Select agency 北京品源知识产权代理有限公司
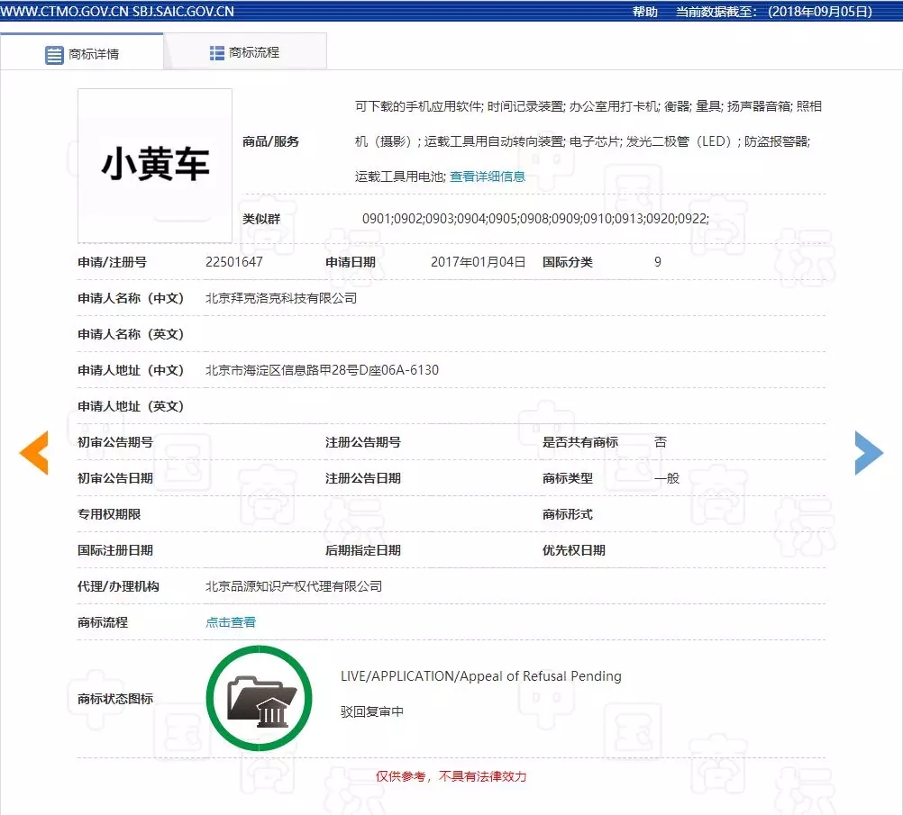 click(x=294, y=586)
